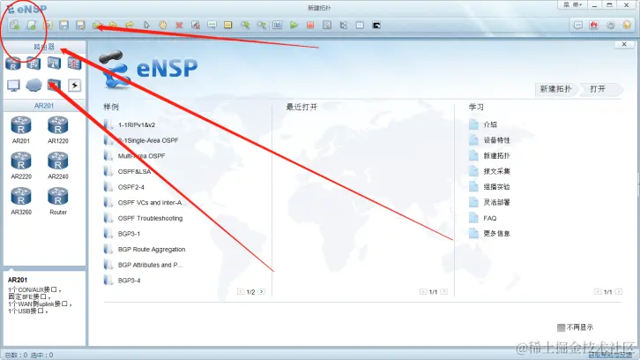Click the Save As toolbar icon
This screenshot has width=640, height=360.
pyautogui.click(x=80, y=26)
